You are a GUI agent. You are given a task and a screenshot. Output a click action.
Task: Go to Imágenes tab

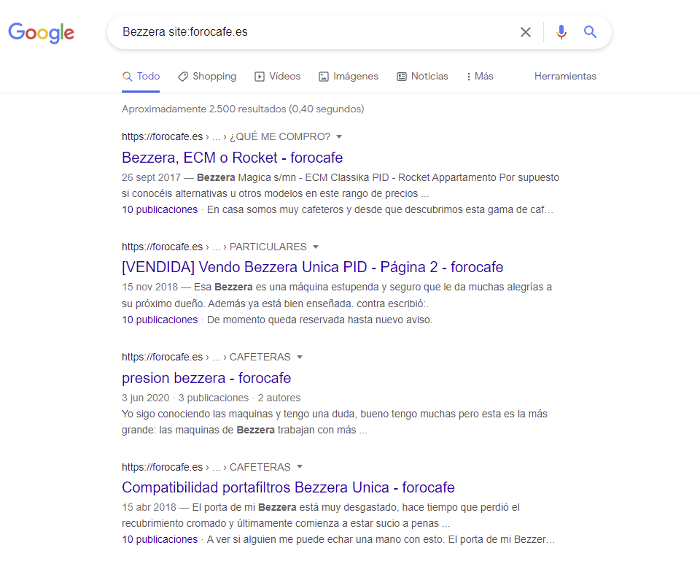point(349,77)
